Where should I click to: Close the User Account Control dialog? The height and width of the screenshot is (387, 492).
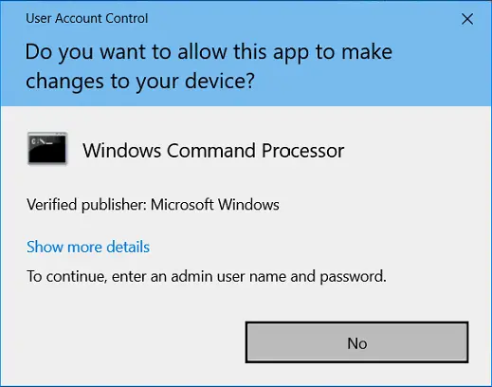(x=467, y=19)
